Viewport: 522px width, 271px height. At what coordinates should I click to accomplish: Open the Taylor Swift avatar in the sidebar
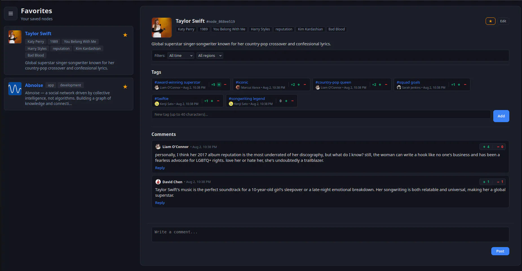[15, 37]
